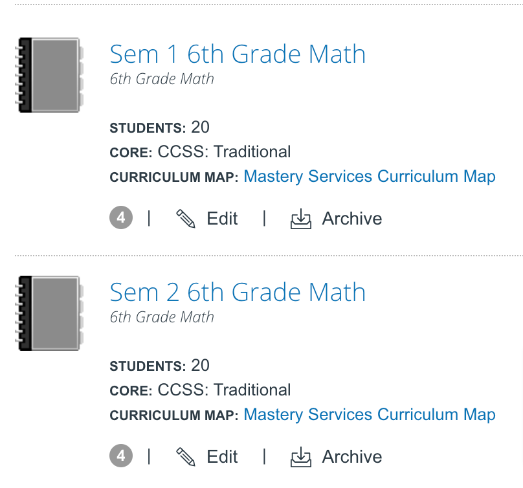Click the student count 20 for Sem 1
The height and width of the screenshot is (488, 523).
[x=200, y=127]
